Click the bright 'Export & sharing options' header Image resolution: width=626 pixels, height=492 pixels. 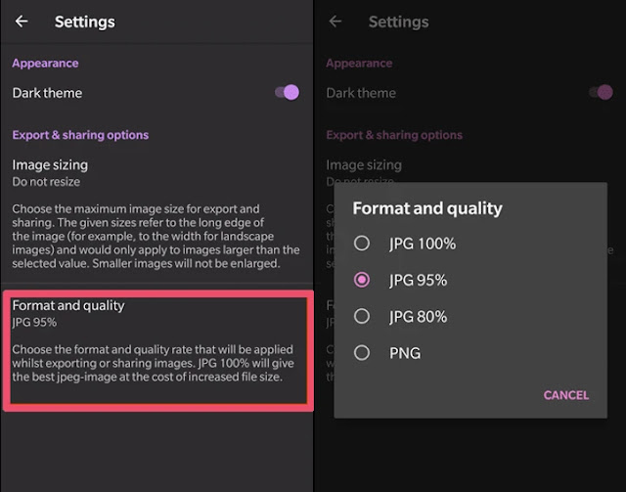(80, 135)
